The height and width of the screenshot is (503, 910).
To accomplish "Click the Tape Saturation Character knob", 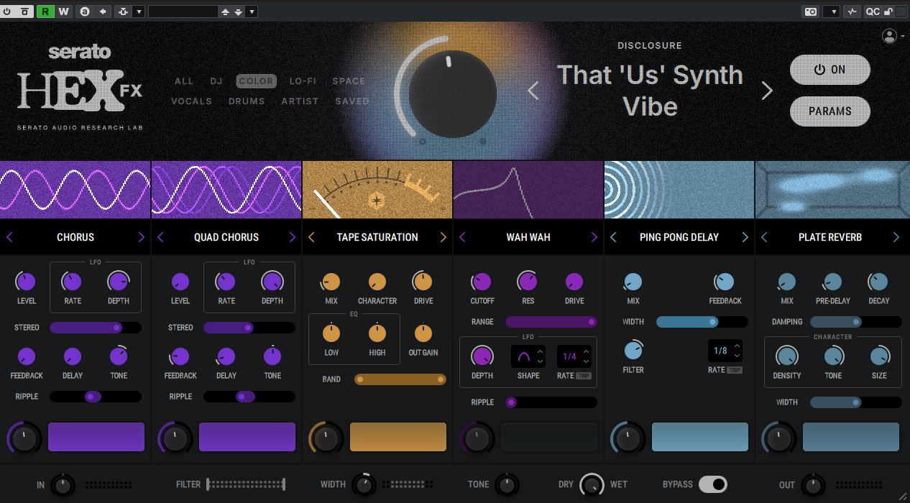I will [377, 282].
